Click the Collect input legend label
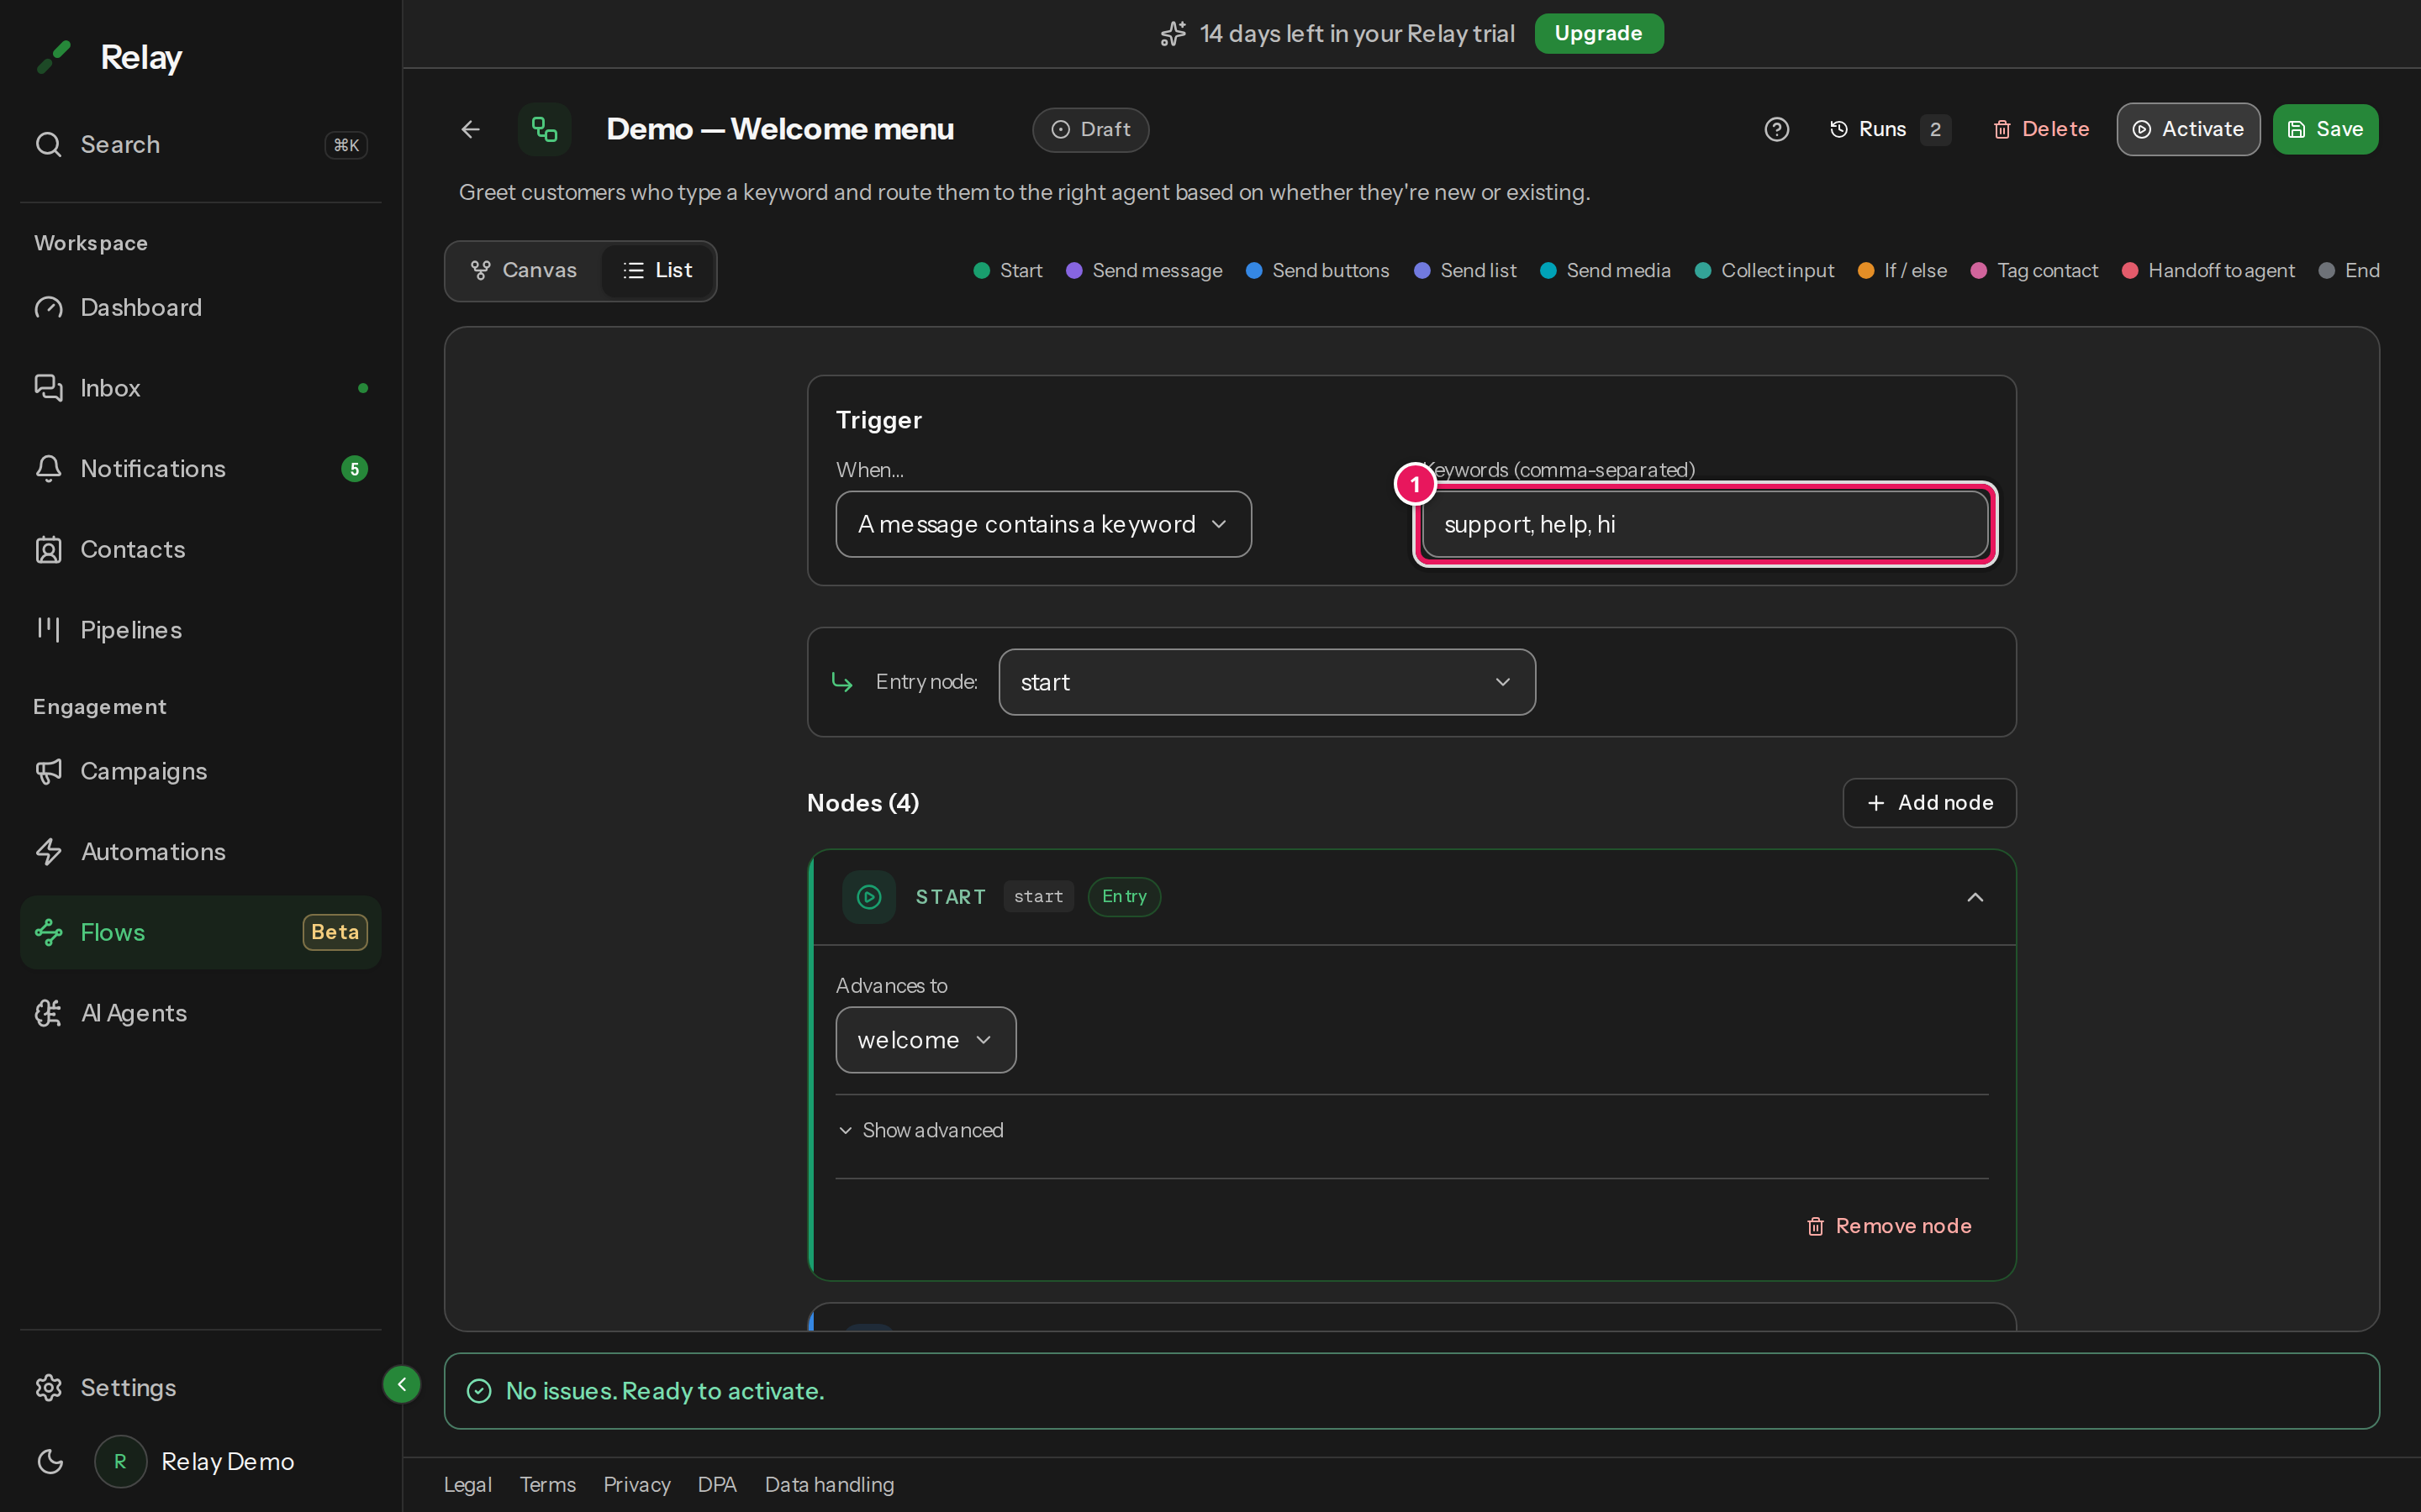 tap(1777, 270)
